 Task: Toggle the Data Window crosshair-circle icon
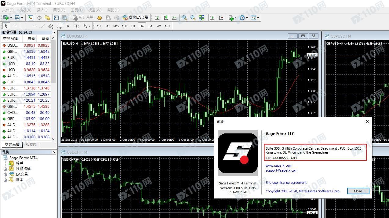coord(39,18)
